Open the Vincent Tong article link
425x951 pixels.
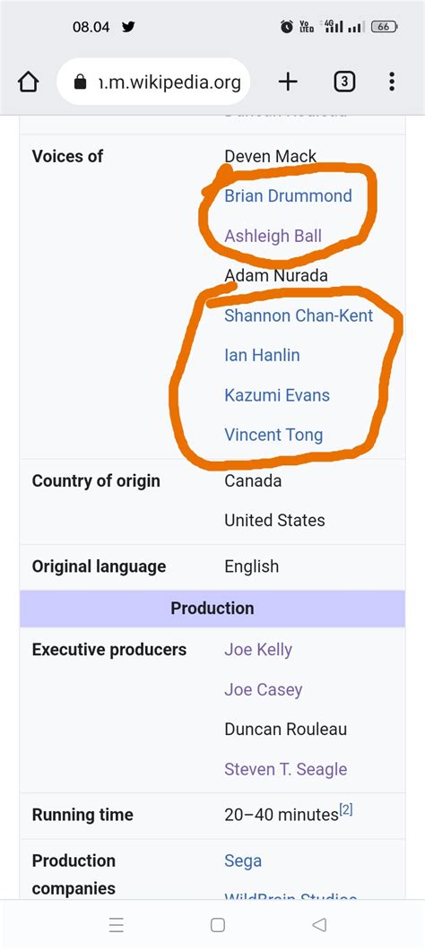click(x=273, y=435)
